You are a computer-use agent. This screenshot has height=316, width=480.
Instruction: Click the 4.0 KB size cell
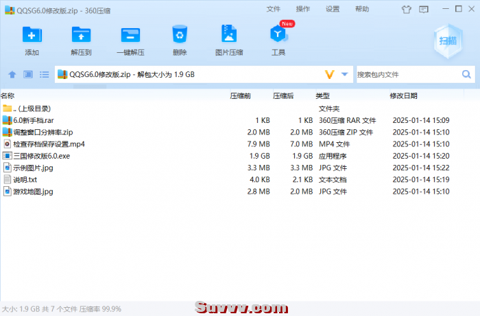click(260, 180)
